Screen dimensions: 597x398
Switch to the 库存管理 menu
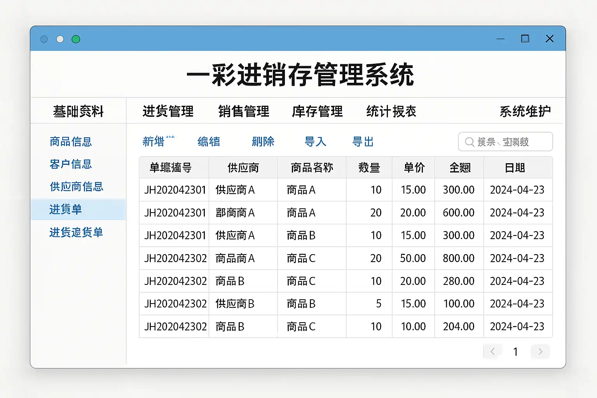[317, 112]
